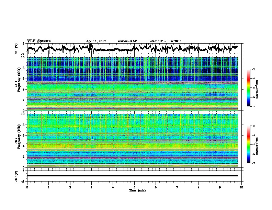Click time axis tick label "1"
This screenshot has width=272, height=210.
pos(48,187)
